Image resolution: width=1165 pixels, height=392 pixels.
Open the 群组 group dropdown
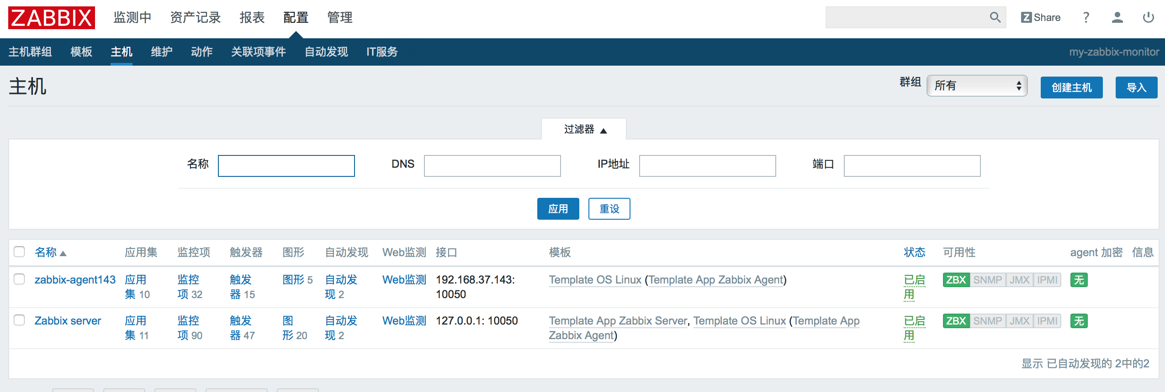tap(977, 86)
